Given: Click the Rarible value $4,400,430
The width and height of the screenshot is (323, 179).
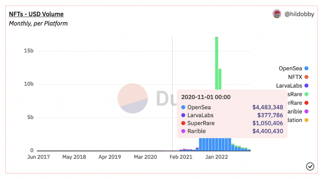Looking at the screenshot, I should 268,131.
